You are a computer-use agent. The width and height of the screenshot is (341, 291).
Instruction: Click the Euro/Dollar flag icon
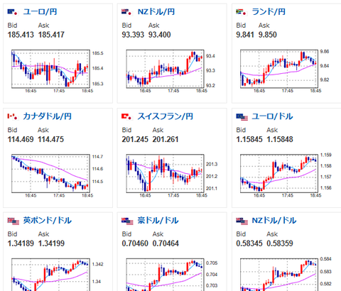coord(242,117)
